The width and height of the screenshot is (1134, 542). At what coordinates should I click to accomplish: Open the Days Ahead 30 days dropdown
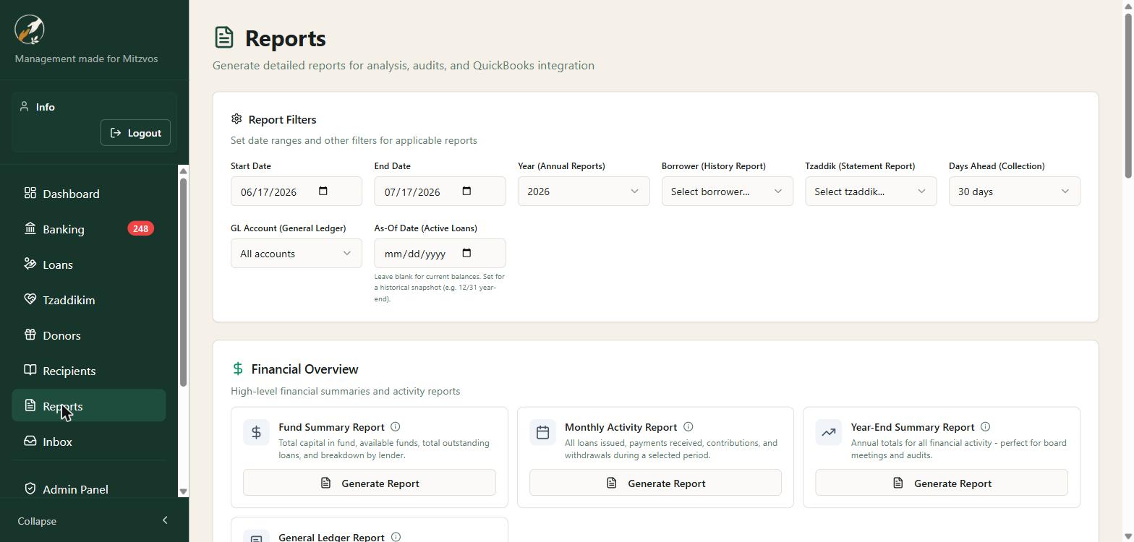(x=1014, y=192)
